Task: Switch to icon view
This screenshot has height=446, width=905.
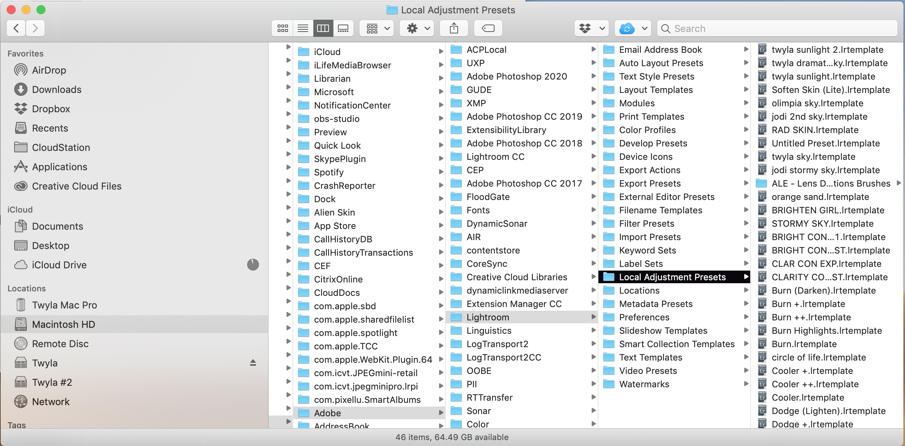Action: (283, 28)
